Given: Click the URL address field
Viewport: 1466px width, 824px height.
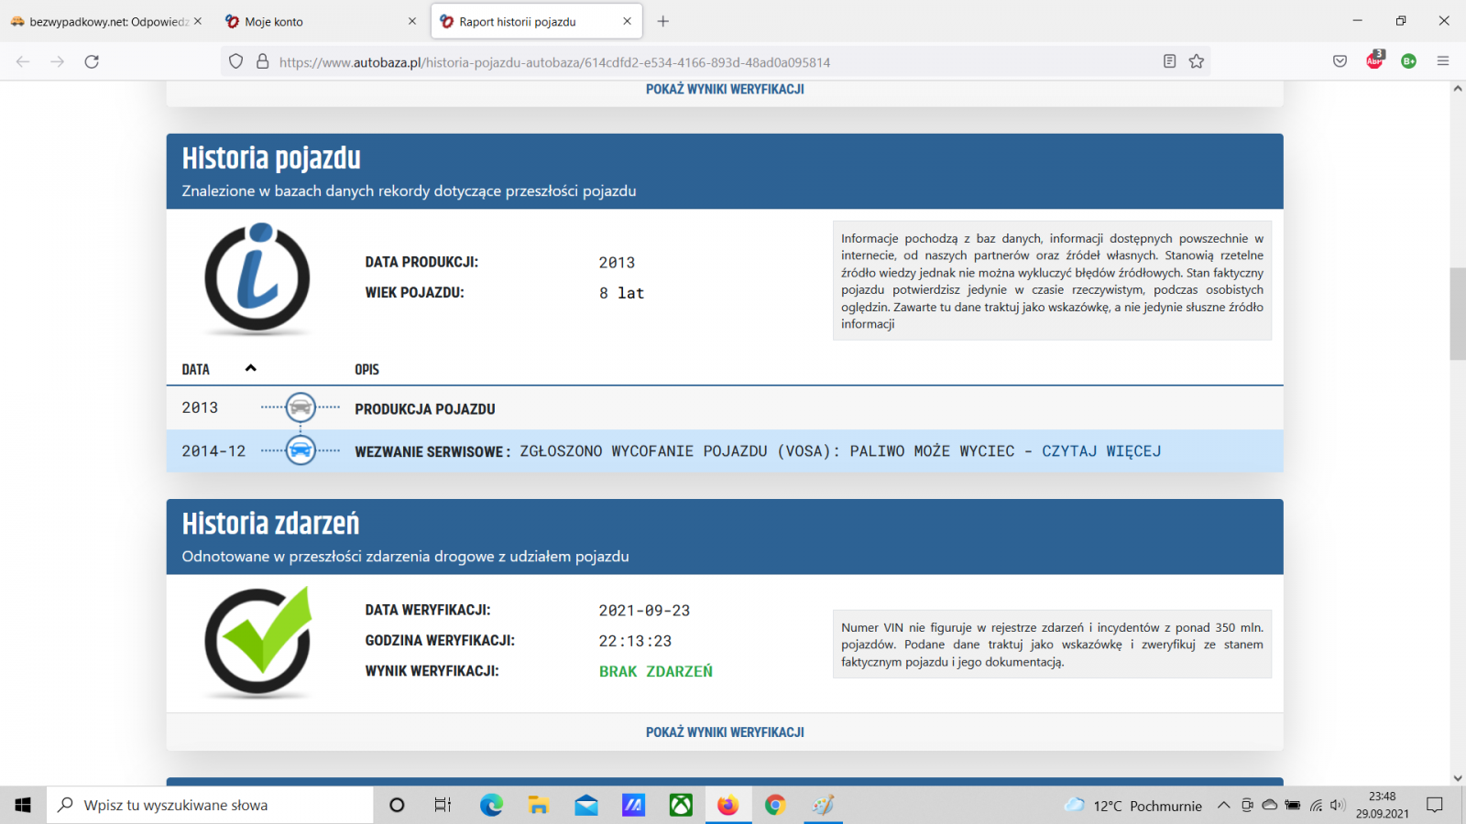Looking at the screenshot, I should 641,62.
